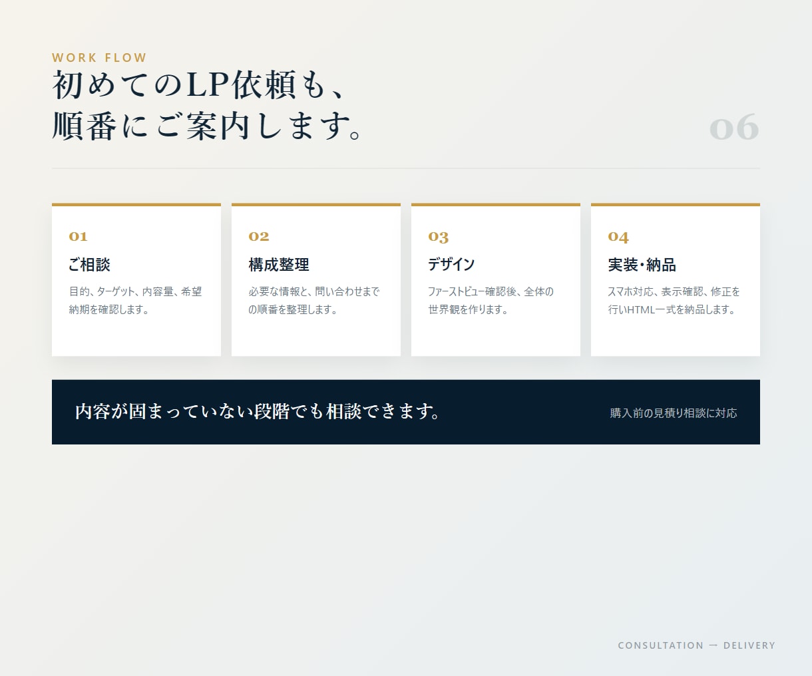Click the banner text 内容が固まっていない段階でも相談できます。
The width and height of the screenshot is (812, 676).
pos(259,411)
